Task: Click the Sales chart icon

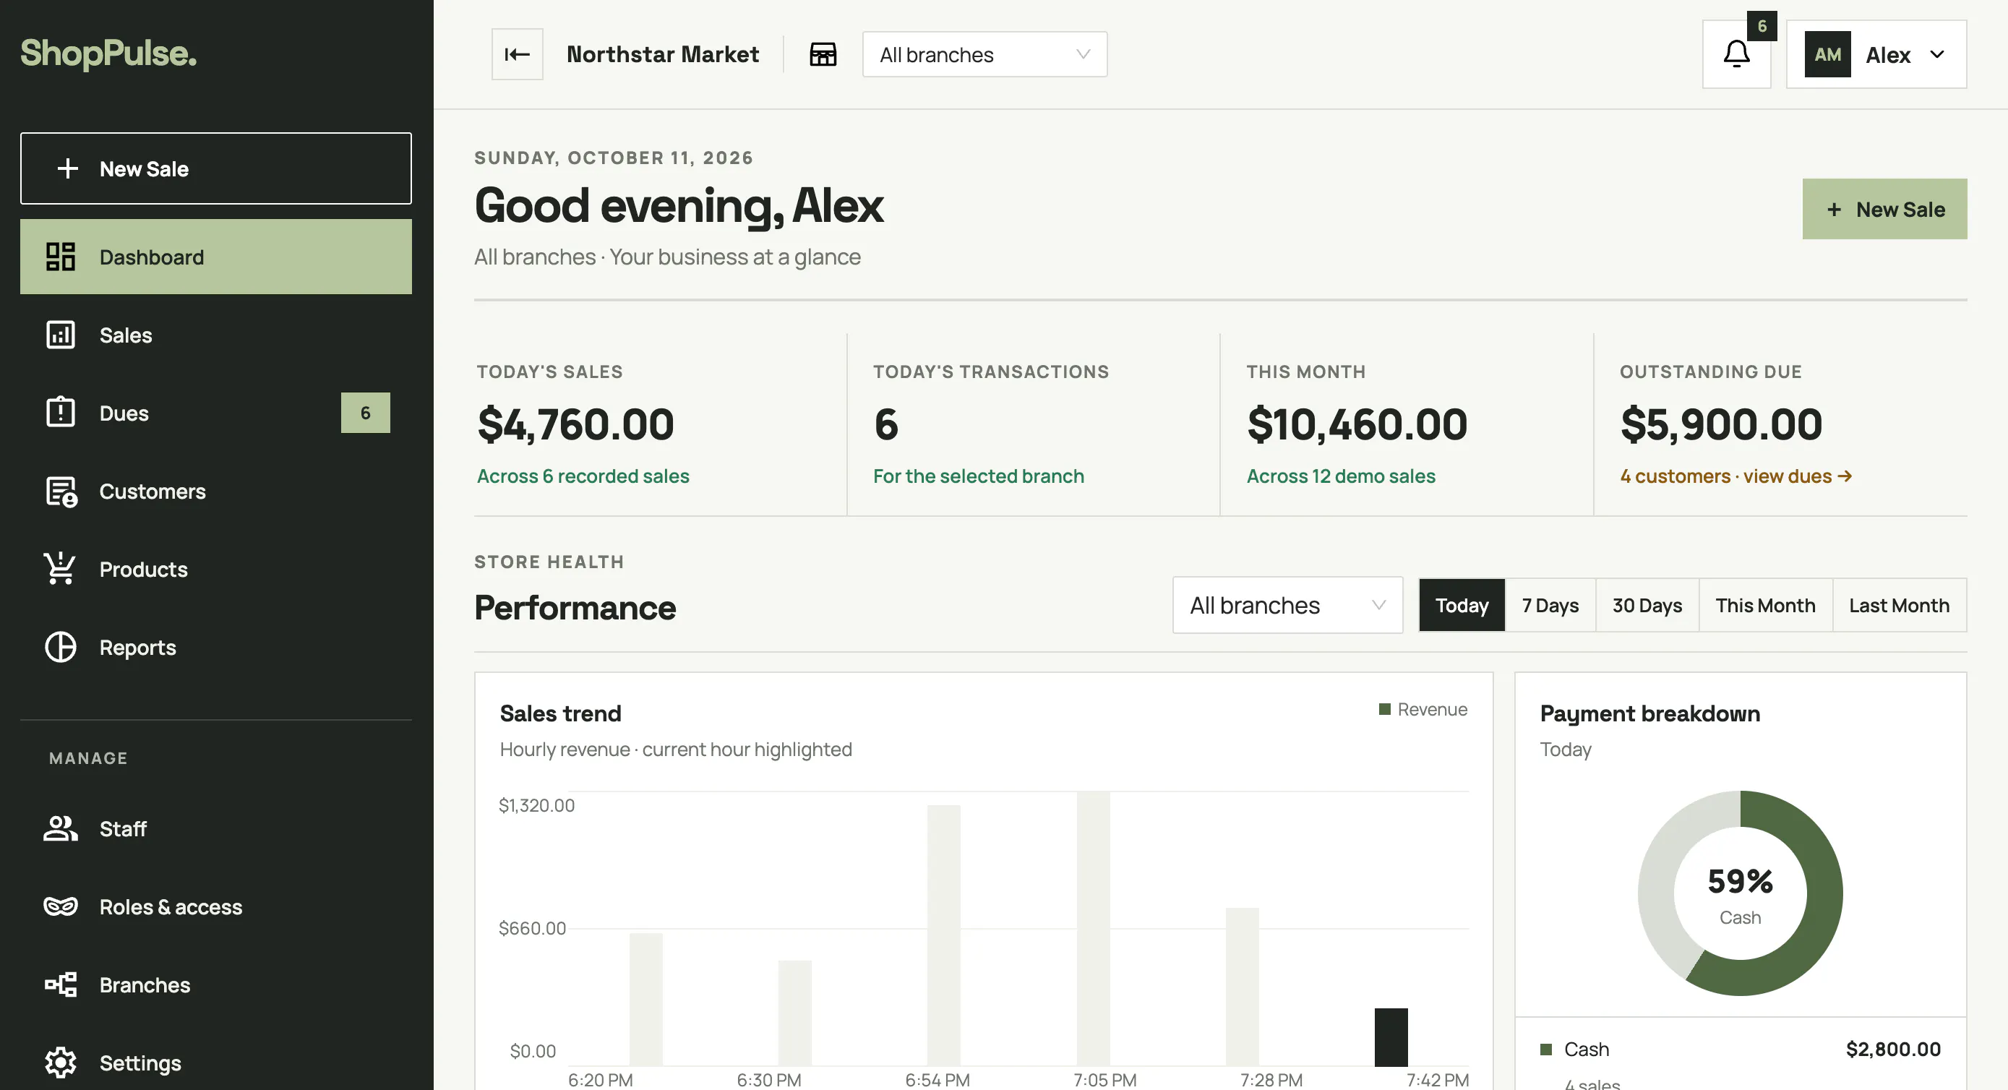Action: (60, 335)
